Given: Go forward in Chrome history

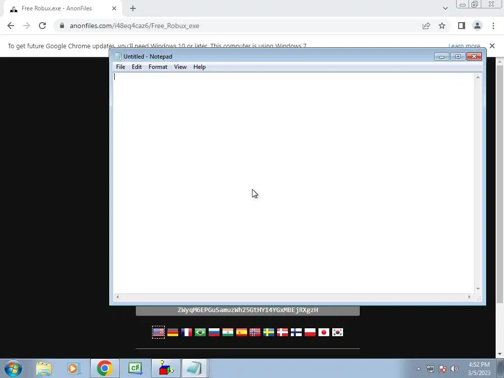Looking at the screenshot, I should pyautogui.click(x=27, y=26).
